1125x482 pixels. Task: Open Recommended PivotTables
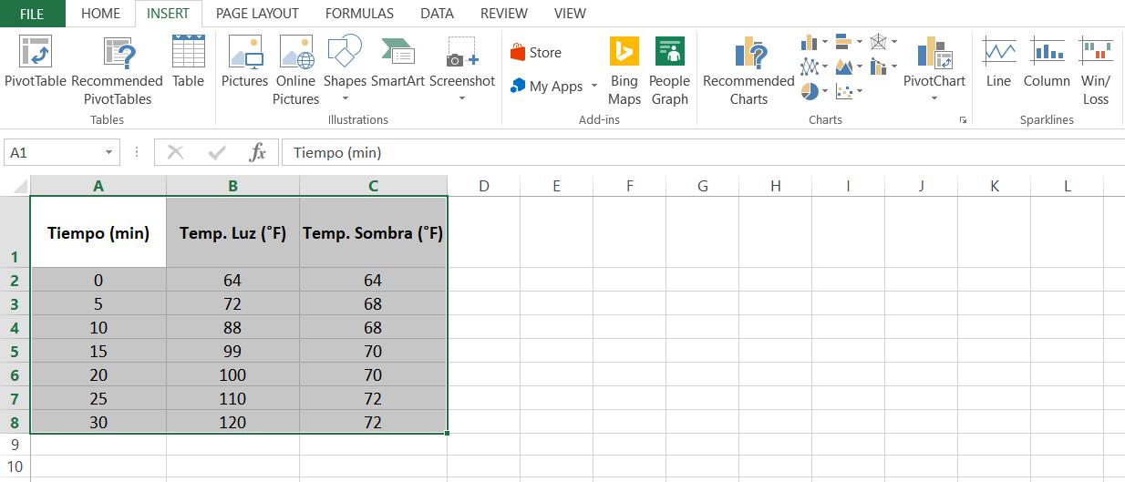click(117, 69)
